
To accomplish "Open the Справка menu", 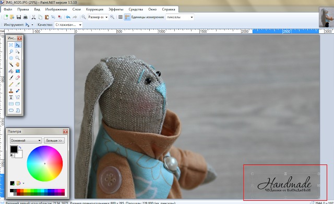I will coord(169,9).
